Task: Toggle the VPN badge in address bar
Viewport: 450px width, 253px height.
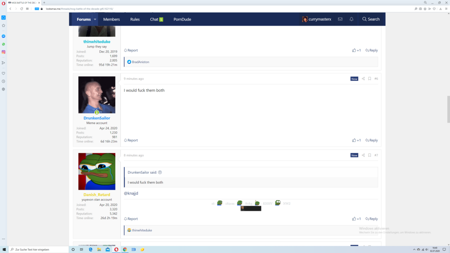Action: (x=37, y=9)
